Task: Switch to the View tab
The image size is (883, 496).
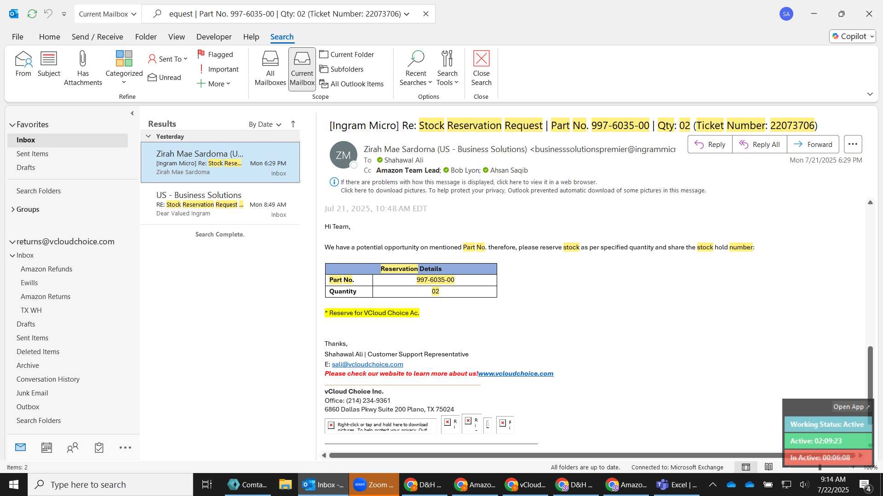Action: point(177,37)
